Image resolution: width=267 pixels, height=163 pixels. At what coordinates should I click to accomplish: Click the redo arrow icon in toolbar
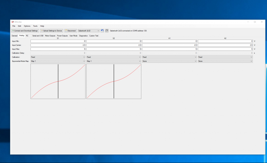pos(107,31)
